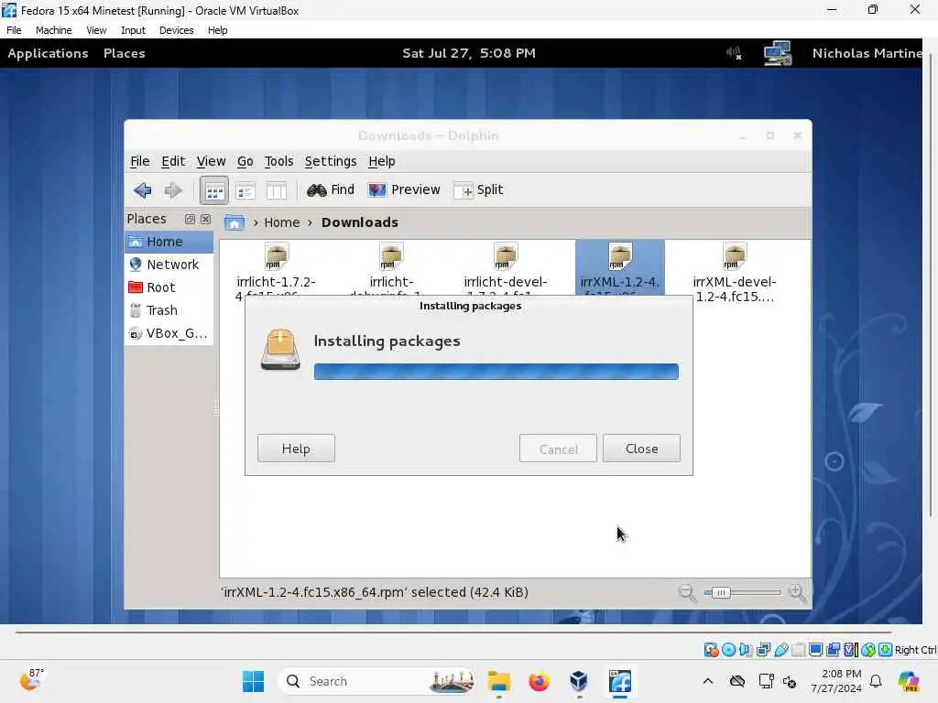Open Fedora Places menu

pos(125,53)
